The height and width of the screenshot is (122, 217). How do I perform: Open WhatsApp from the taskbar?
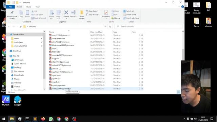[x=51, y=119]
